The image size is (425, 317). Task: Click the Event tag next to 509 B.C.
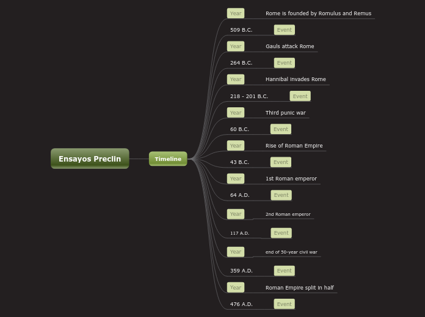285,30
